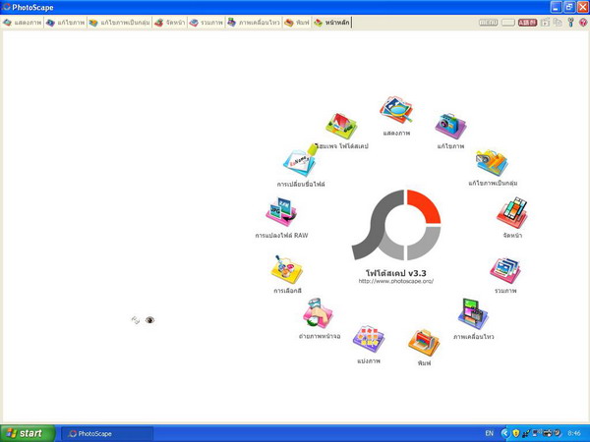Viewport: 590px width, 442px height.
Task: Switch to the แสดงภาพ tab
Action: 23,23
